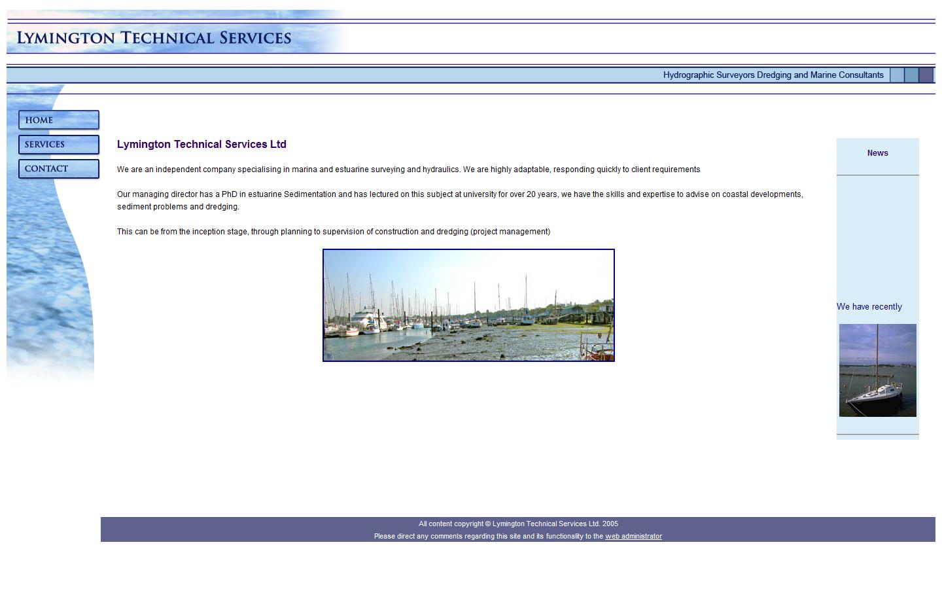This screenshot has width=942, height=589.
Task: Click the divider line under the News heading
Action: (877, 175)
